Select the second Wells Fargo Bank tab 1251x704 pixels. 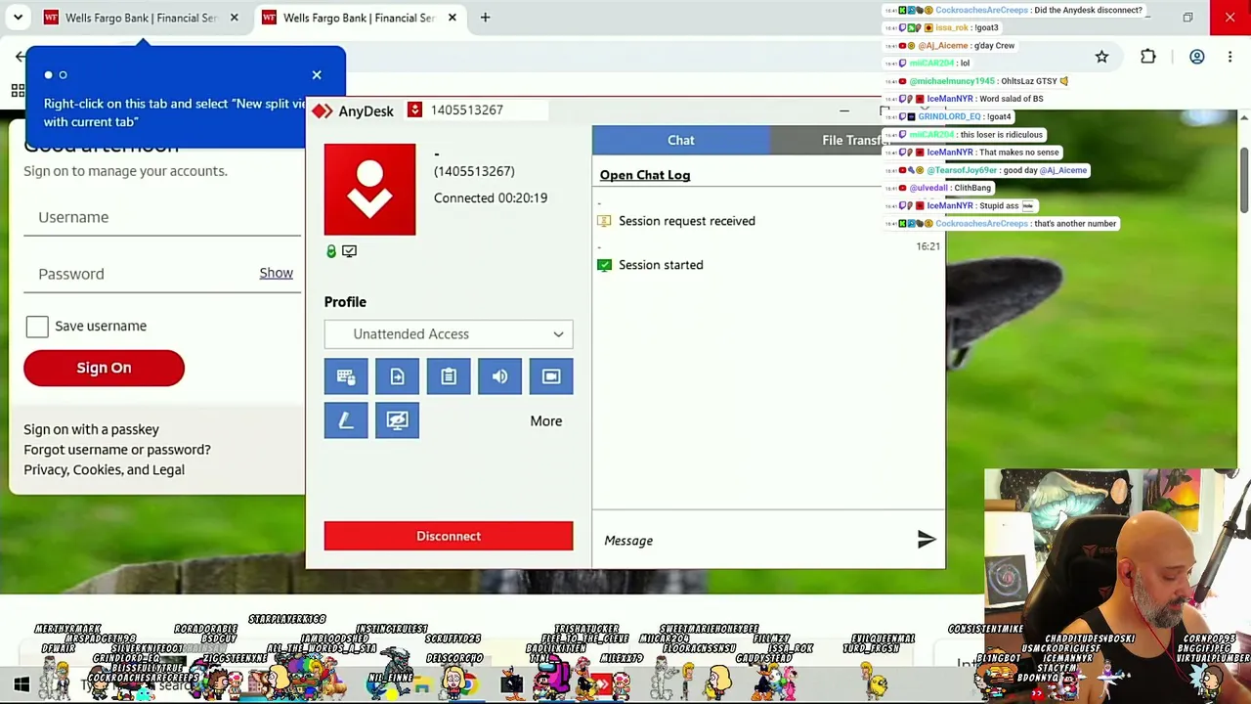tap(359, 18)
